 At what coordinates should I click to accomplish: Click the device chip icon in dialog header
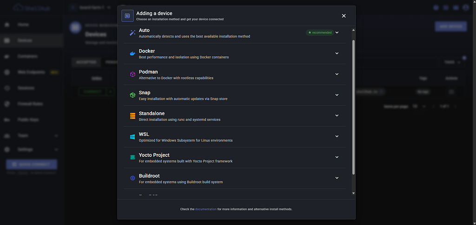point(127,16)
